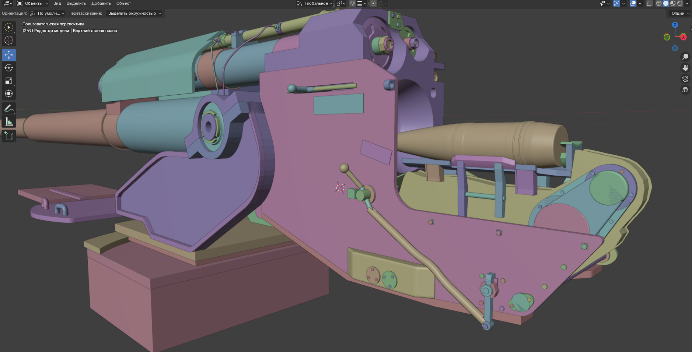This screenshot has width=692, height=352.
Task: Open the Выделить menu
Action: (76, 3)
